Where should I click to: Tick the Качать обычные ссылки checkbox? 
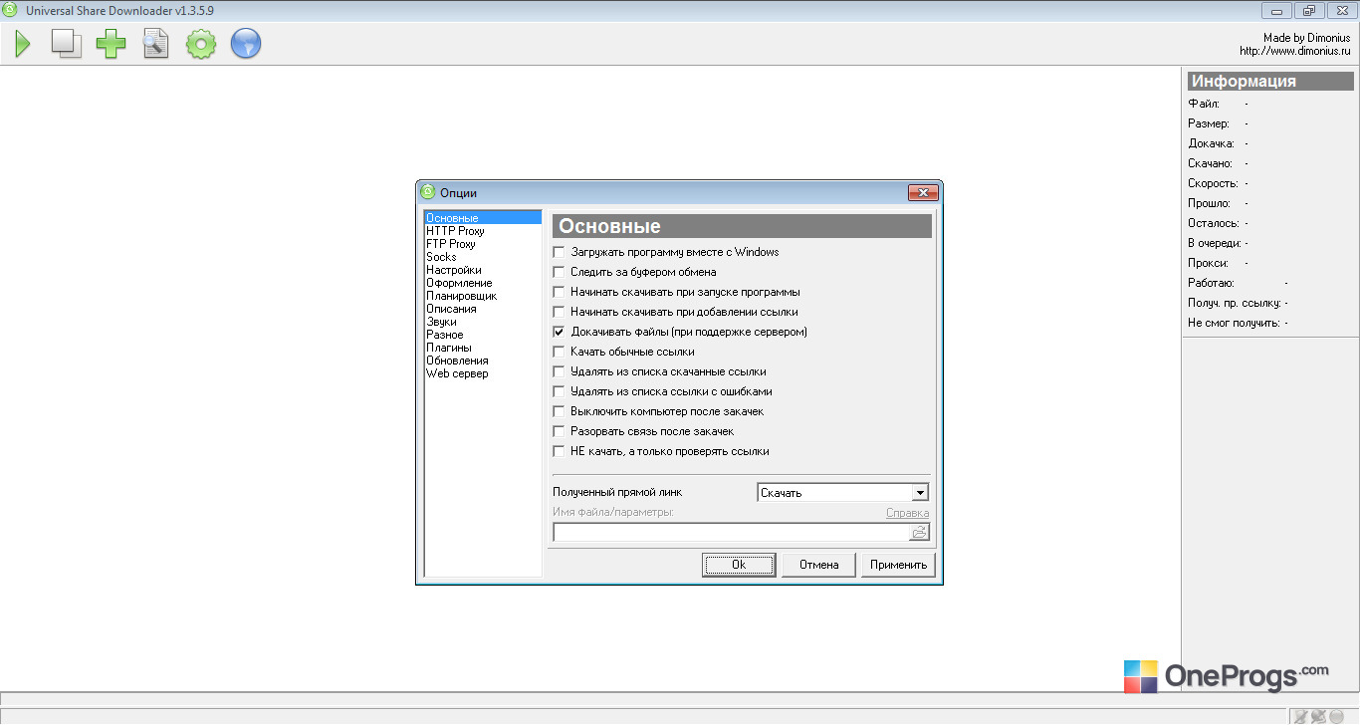pos(559,352)
